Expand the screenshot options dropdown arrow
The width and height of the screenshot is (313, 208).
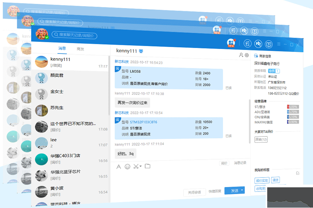pyautogui.click(x=140, y=166)
